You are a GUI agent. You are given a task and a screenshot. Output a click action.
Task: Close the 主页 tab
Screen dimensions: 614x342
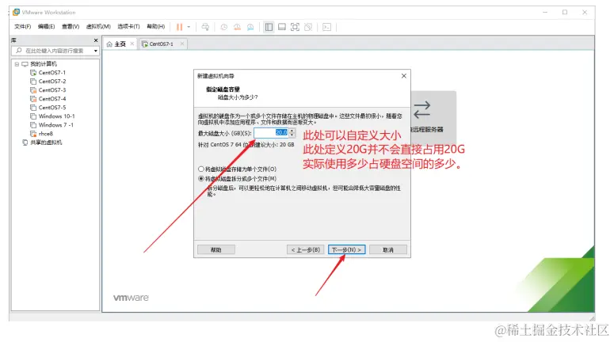[x=132, y=44]
